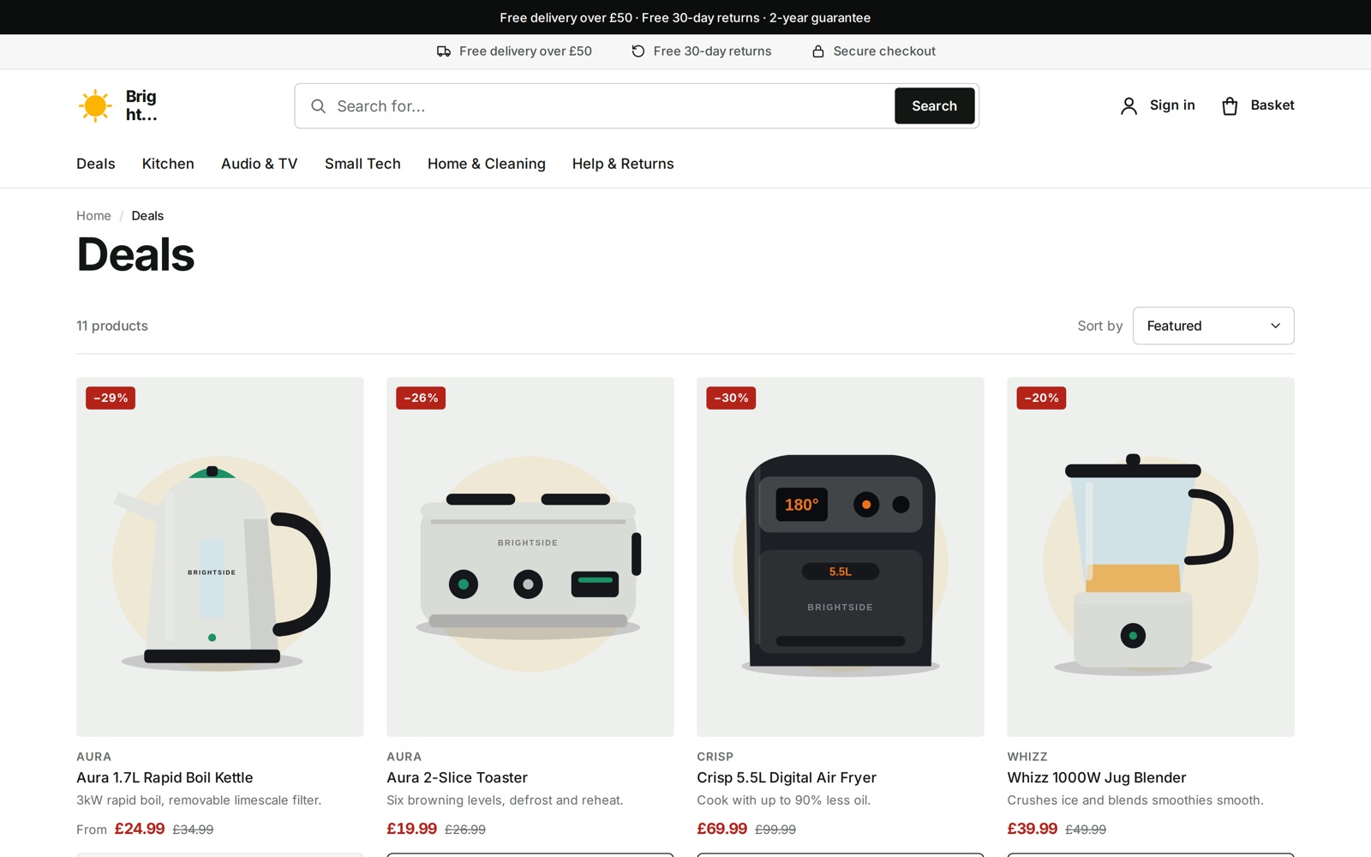Open Small Tech category
Screen dimensions: 1371x857
click(362, 164)
